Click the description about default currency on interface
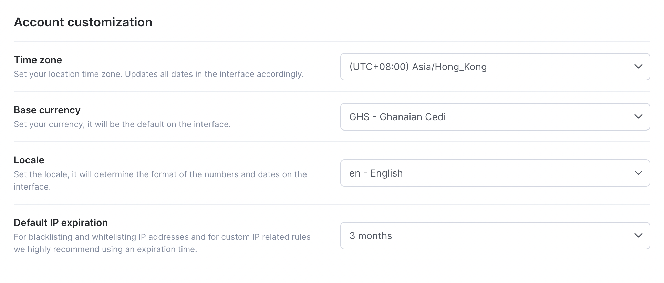The height and width of the screenshot is (283, 664). point(122,124)
